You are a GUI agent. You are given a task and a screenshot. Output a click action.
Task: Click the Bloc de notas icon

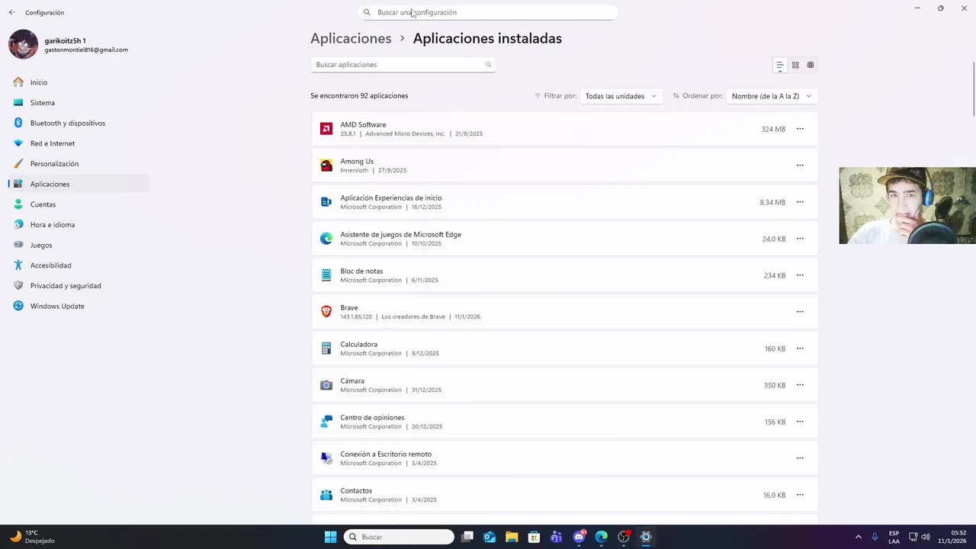326,275
